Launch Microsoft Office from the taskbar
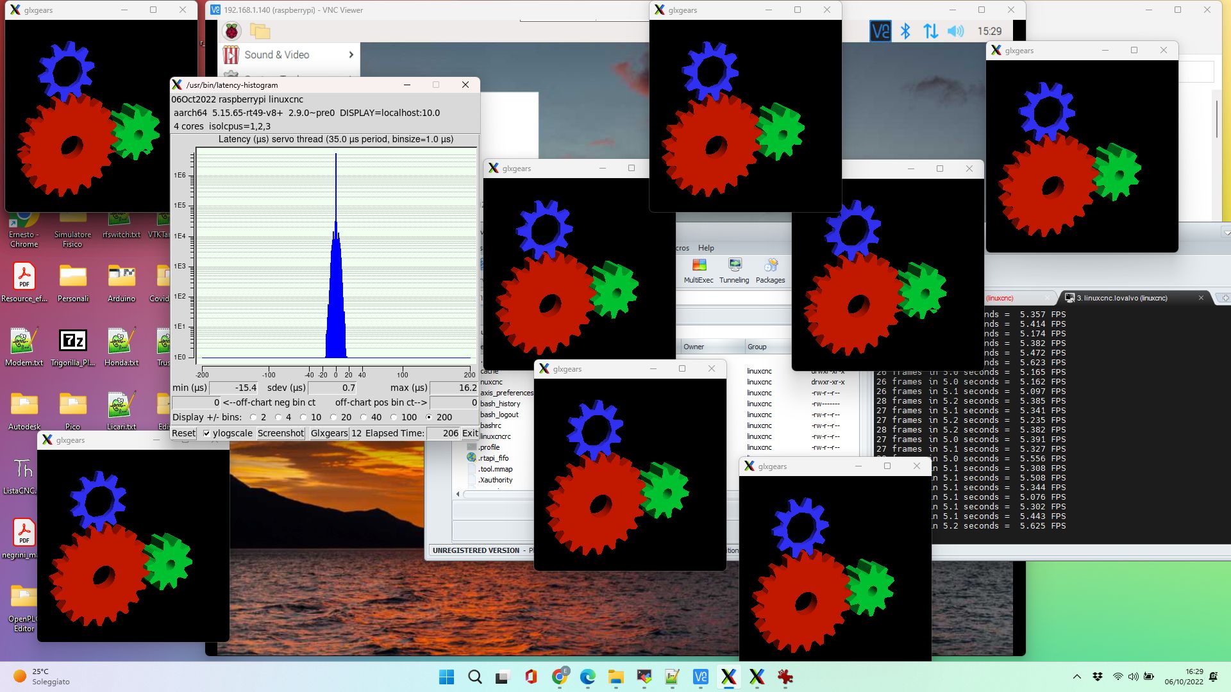Viewport: 1231px width, 692px height. (x=531, y=677)
